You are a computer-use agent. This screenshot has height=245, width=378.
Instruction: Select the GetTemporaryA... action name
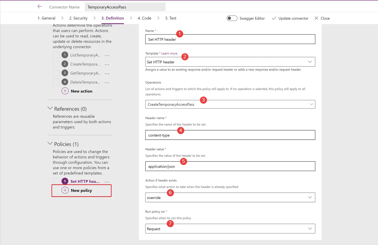(x=86, y=73)
